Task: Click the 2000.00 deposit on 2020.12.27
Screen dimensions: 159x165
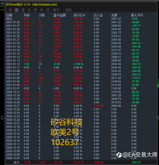Action: coord(99,106)
